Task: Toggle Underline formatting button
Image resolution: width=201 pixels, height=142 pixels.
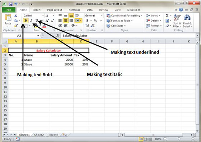Action: coord(37,20)
